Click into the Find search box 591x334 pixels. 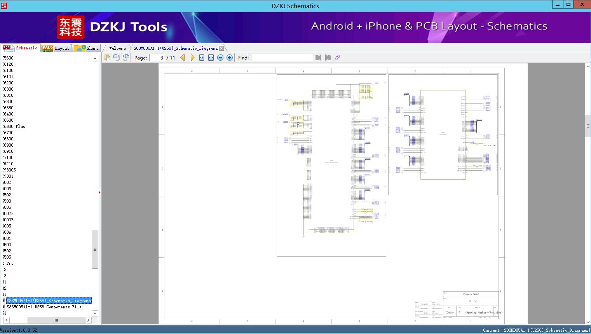tap(282, 58)
